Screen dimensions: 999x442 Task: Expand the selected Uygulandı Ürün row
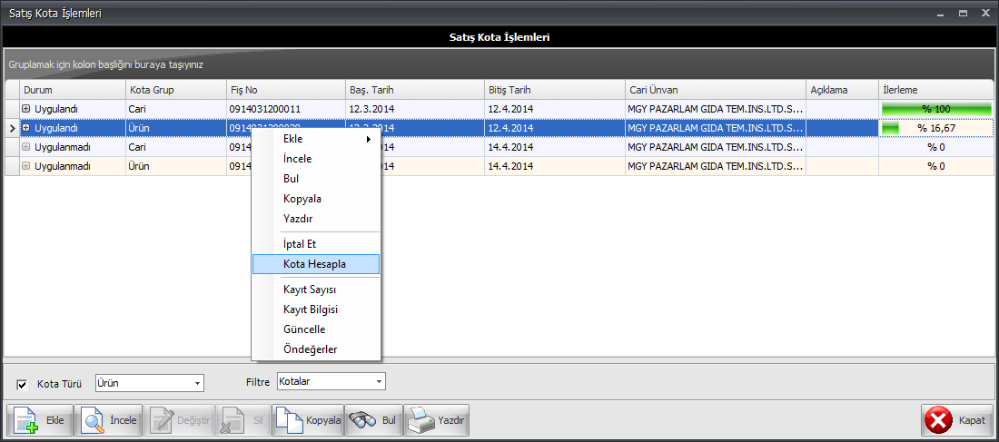tap(26, 127)
